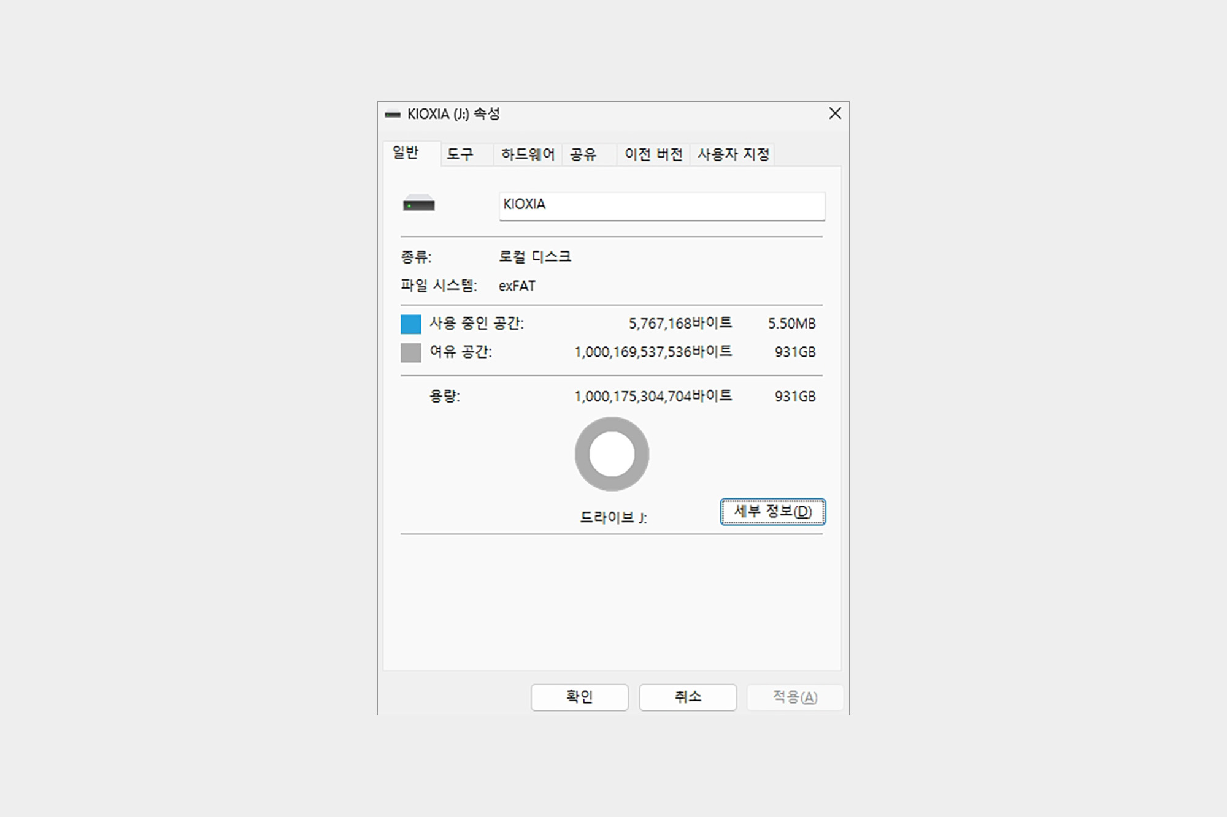Viewport: 1227px width, 817px height.
Task: Click the exFAT file system text
Action: pos(517,286)
